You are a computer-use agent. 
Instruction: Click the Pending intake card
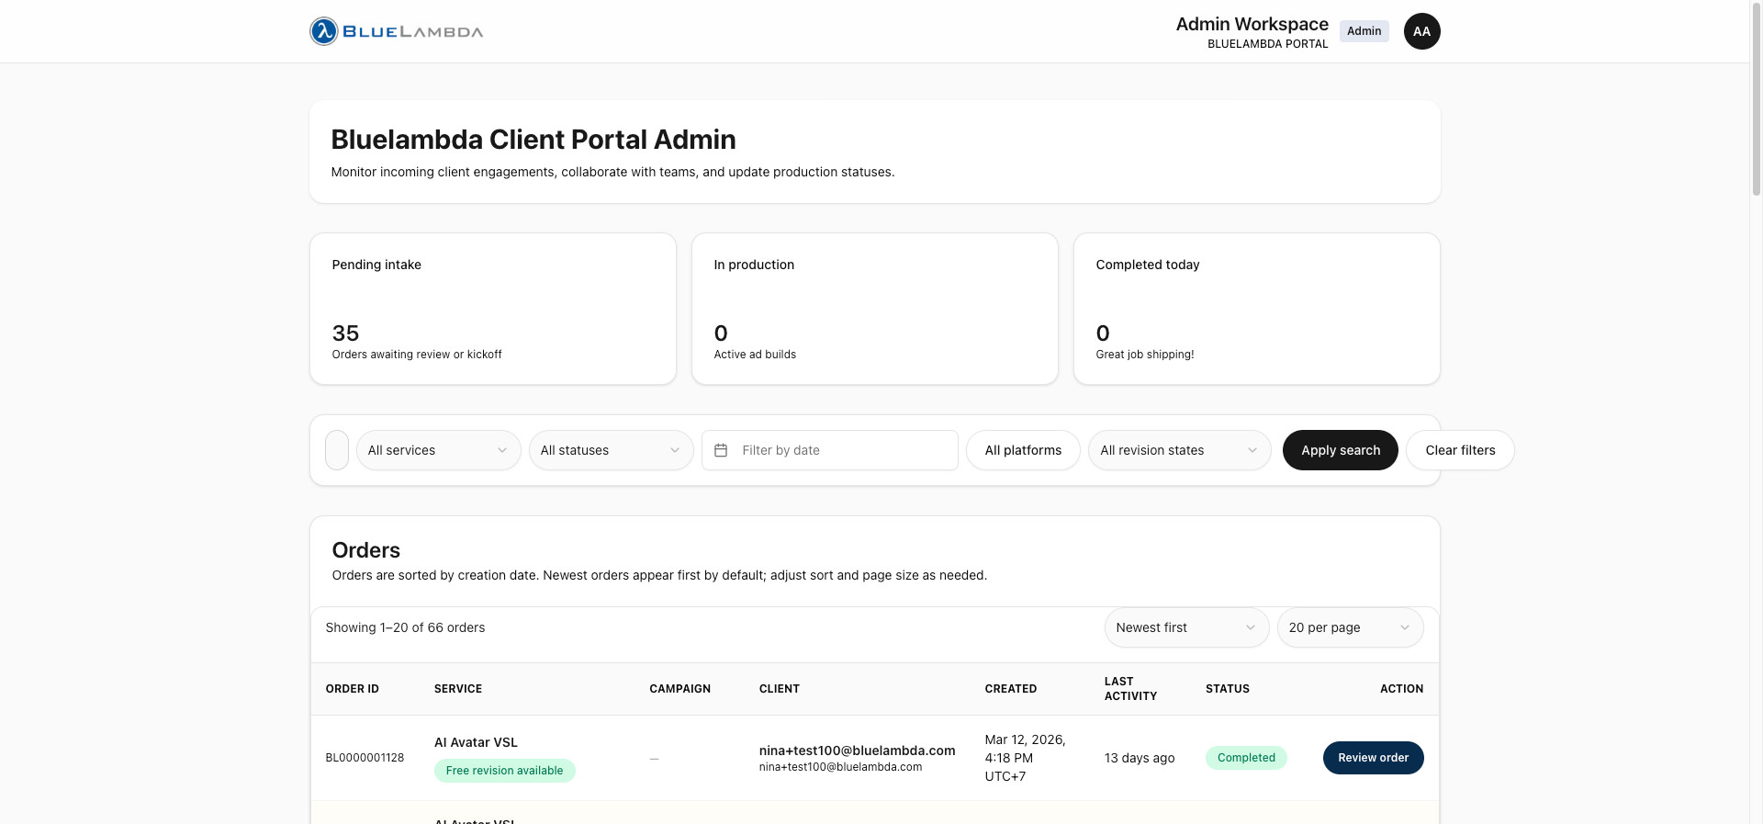(493, 309)
